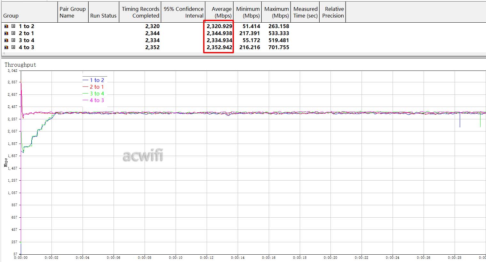Click the left arrow of horizontal scrollbar
Screen dimensions: 486x262
click(4, 54)
